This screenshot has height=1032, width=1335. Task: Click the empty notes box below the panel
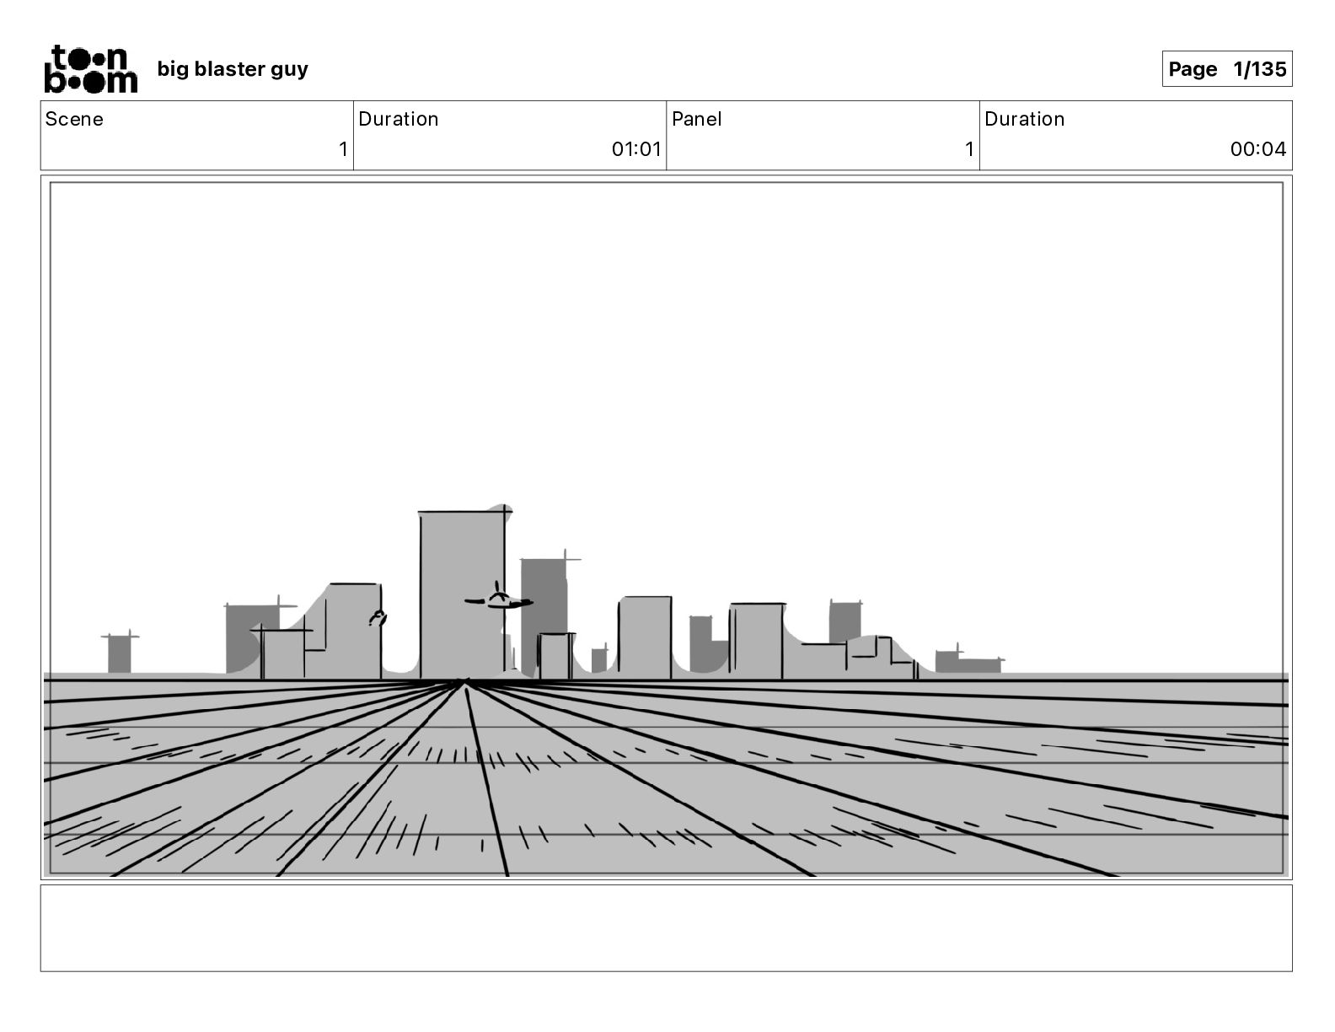tap(666, 927)
